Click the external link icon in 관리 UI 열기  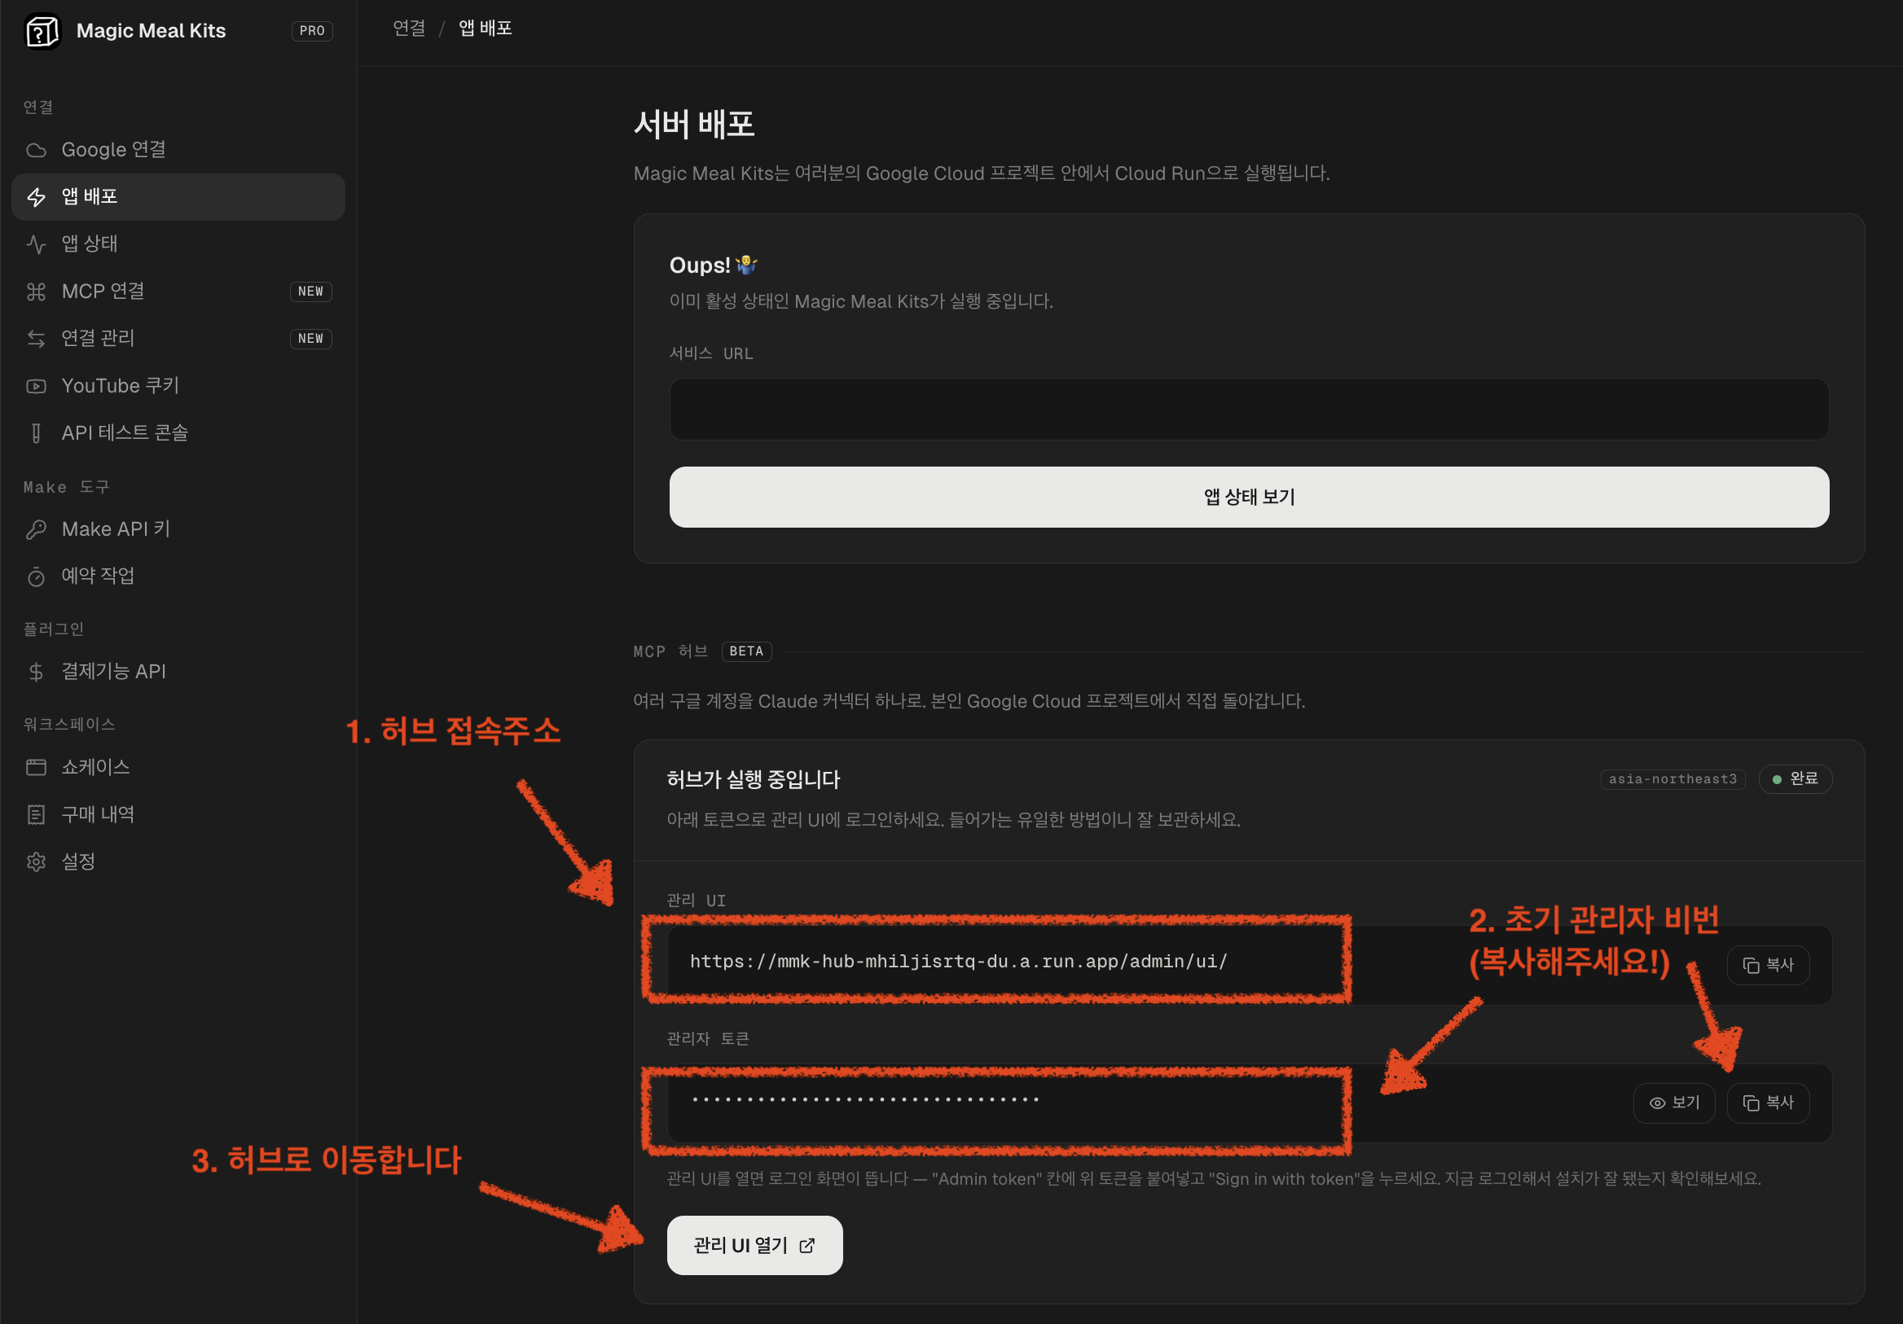(x=807, y=1246)
